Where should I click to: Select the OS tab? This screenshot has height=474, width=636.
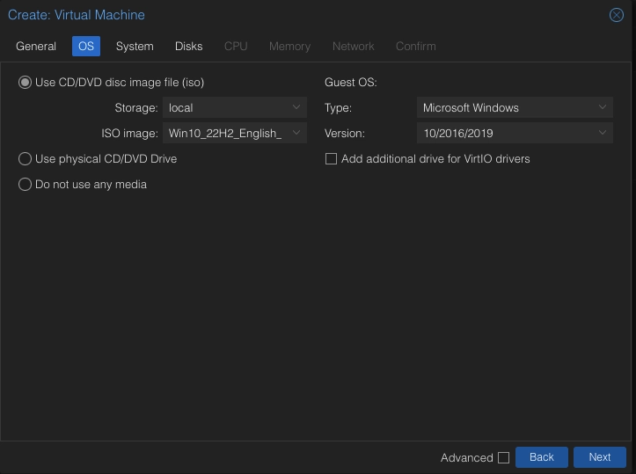click(86, 47)
